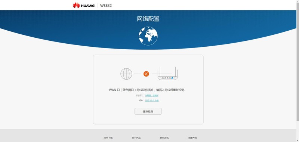Click the router diagram with blue WAN port
This screenshot has width=299, height=142.
point(168,73)
